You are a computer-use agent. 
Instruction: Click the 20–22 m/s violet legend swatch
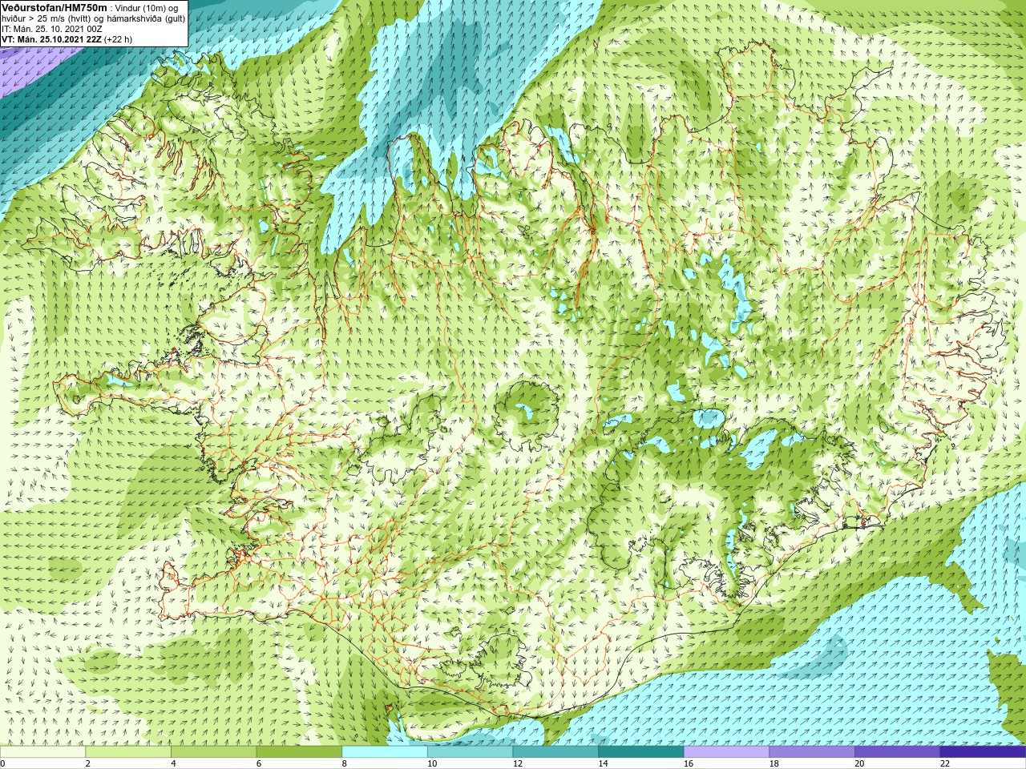point(898,752)
